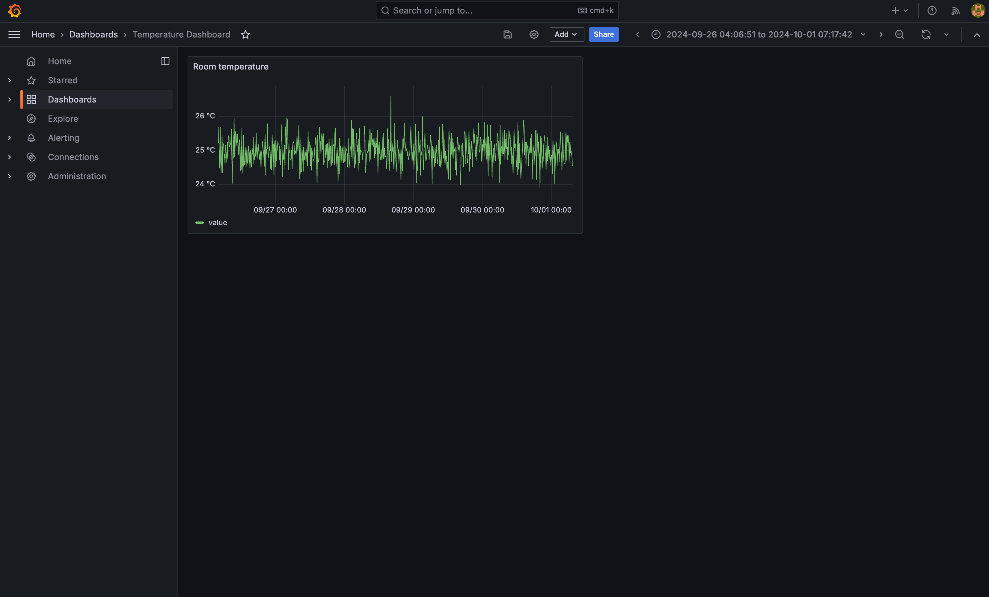The height and width of the screenshot is (597, 989).
Task: Undock the sidebar menu panel
Action: click(165, 61)
